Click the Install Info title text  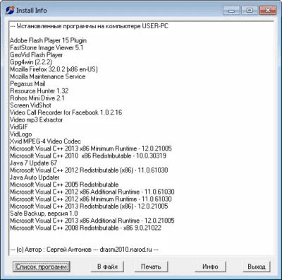32,11
